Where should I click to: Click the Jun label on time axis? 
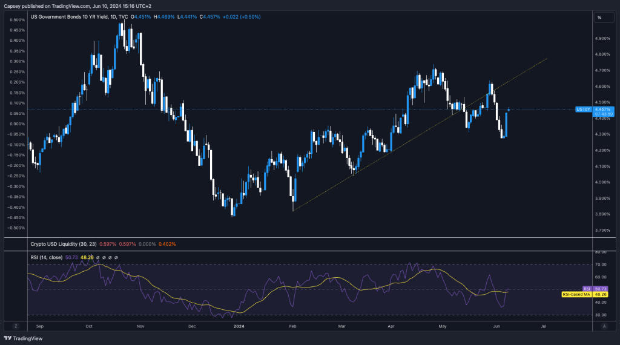pos(496,326)
